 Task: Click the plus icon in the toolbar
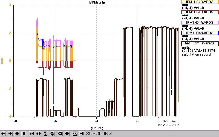(x=67, y=134)
